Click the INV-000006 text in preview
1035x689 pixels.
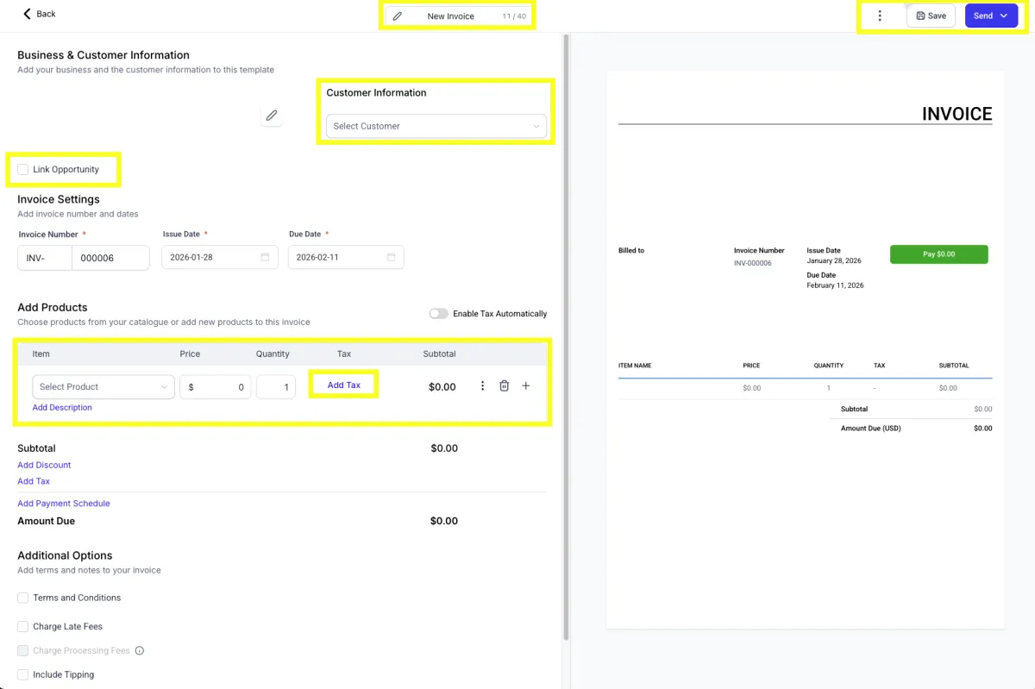pos(753,263)
